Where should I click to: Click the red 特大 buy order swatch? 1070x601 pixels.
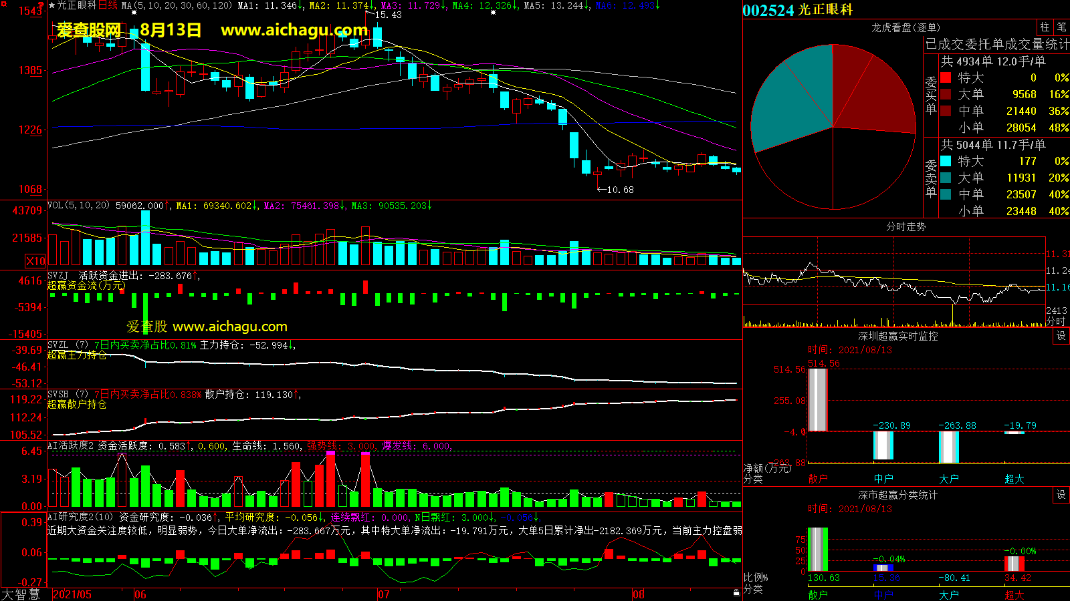tap(946, 77)
